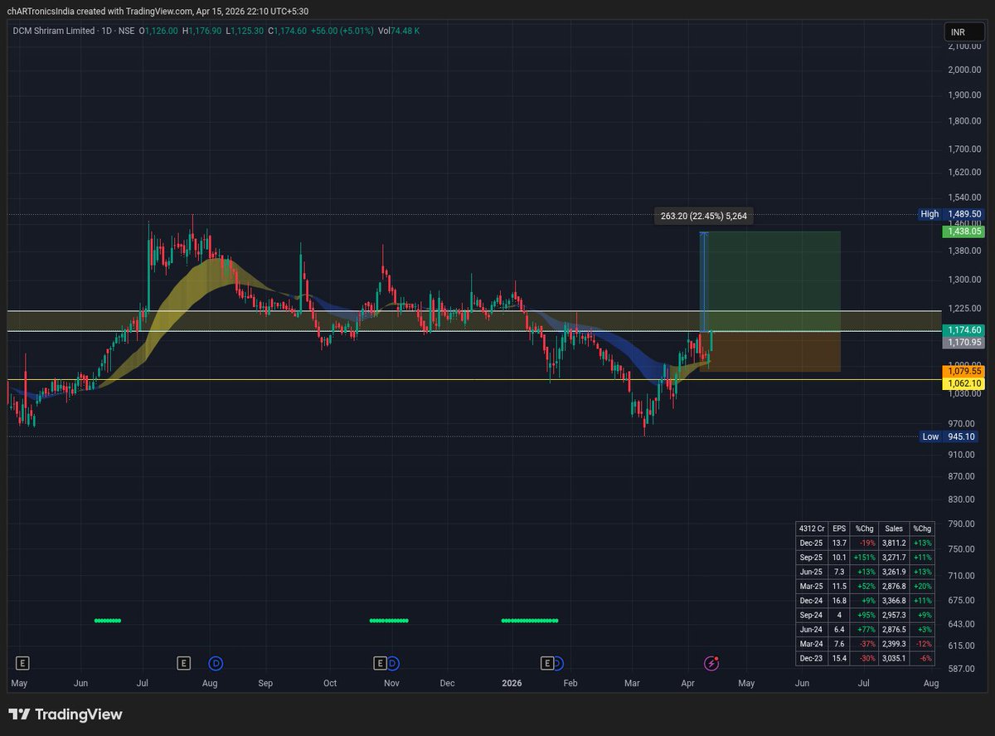Screen dimensions: 995x736
Task: Click the magenta lightning event icon near April
Action: coord(711,663)
